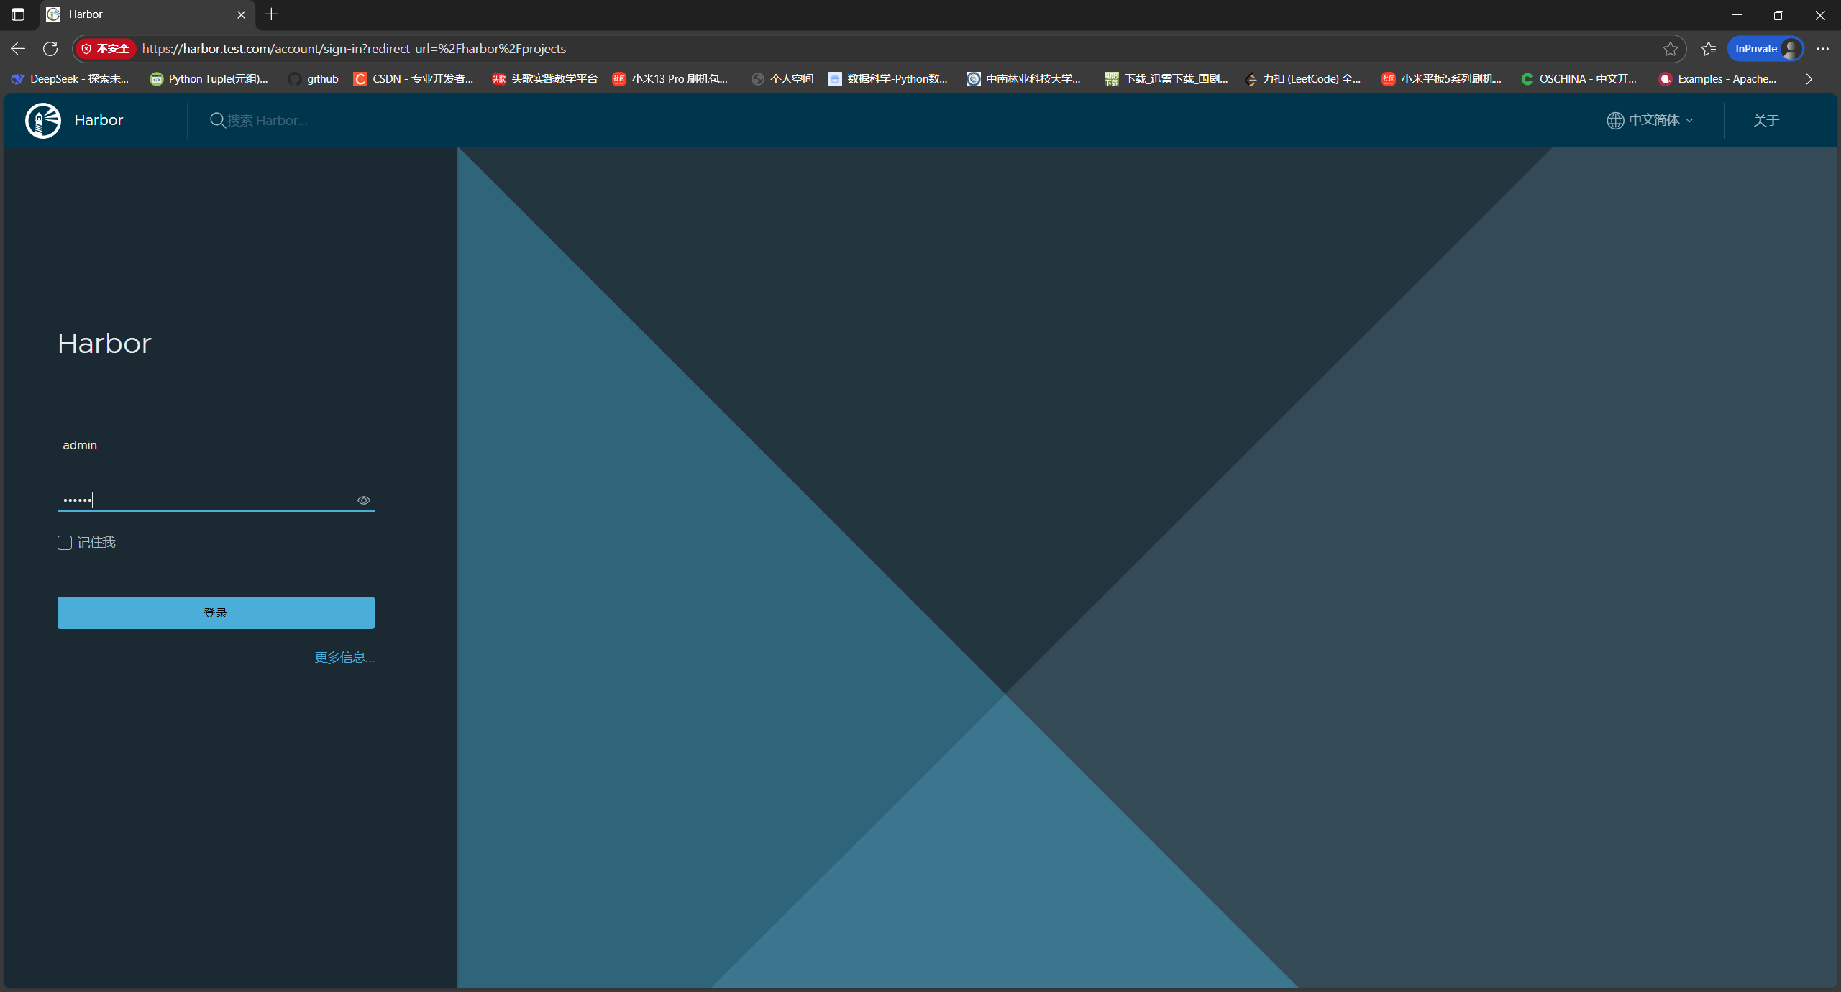Click the admin username input field
The width and height of the screenshot is (1841, 992).
(x=216, y=445)
